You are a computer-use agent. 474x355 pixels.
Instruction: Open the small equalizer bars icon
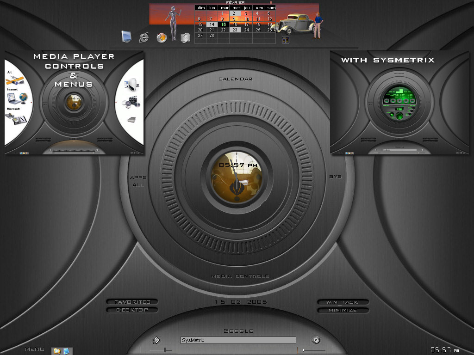point(286,40)
